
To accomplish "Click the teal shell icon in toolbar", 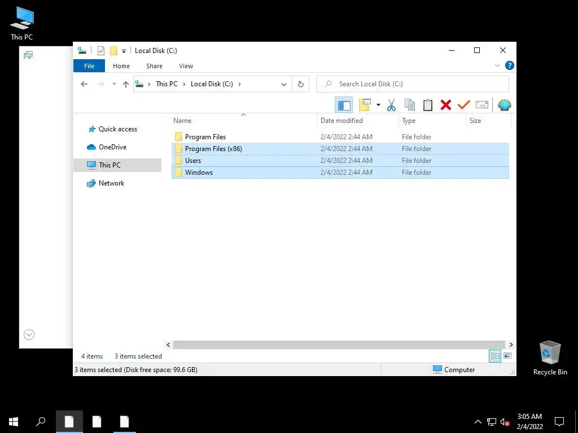I will (504, 105).
